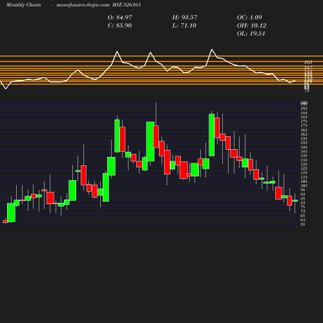Click the "Monthly Charts" title text

[x=23, y=5]
